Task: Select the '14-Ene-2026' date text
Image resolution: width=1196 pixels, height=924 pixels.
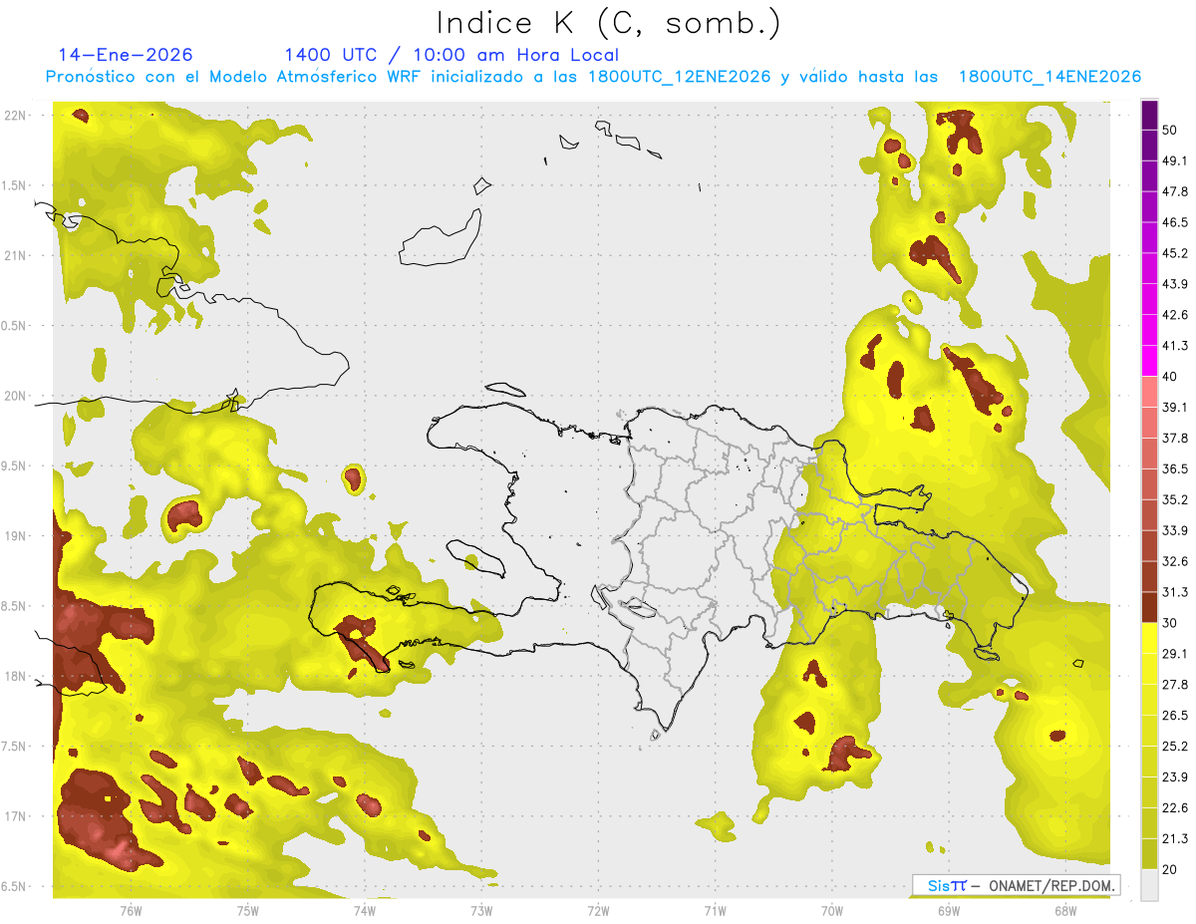Action: pyautogui.click(x=126, y=55)
